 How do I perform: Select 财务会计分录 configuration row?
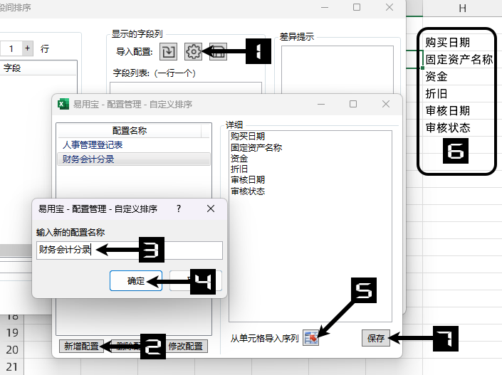click(x=134, y=159)
